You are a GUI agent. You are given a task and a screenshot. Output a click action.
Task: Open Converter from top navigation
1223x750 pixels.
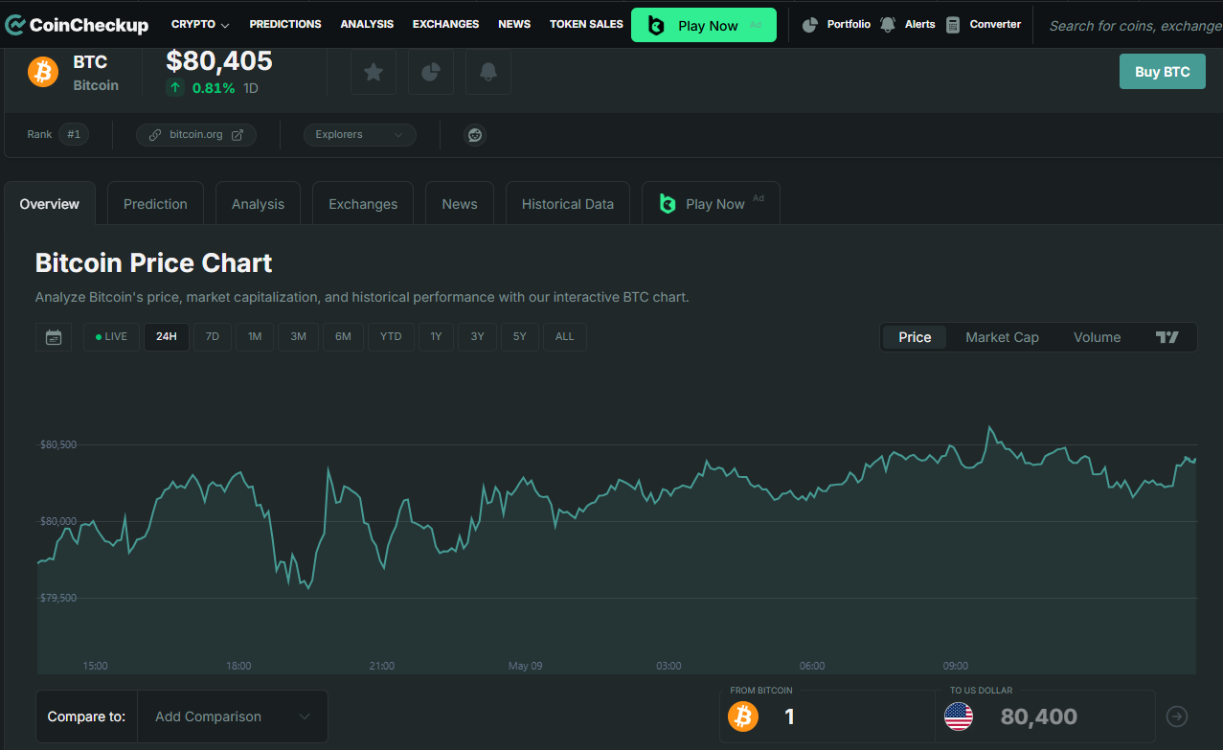[x=983, y=25]
